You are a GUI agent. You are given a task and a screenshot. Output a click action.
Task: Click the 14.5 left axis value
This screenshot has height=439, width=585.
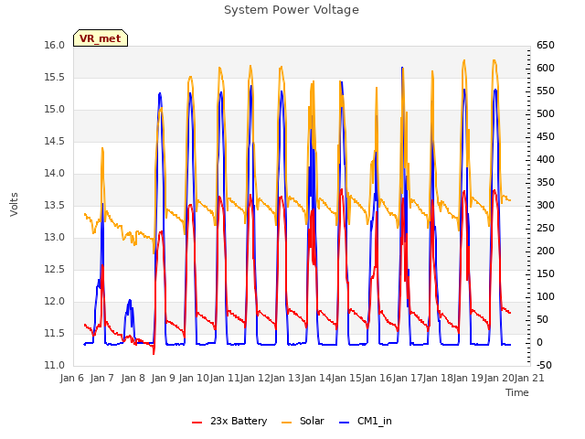55,142
